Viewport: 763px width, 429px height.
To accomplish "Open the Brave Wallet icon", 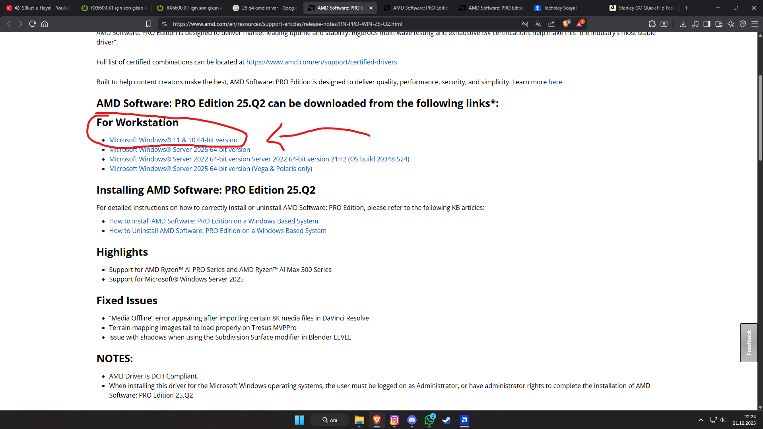I will (x=719, y=24).
